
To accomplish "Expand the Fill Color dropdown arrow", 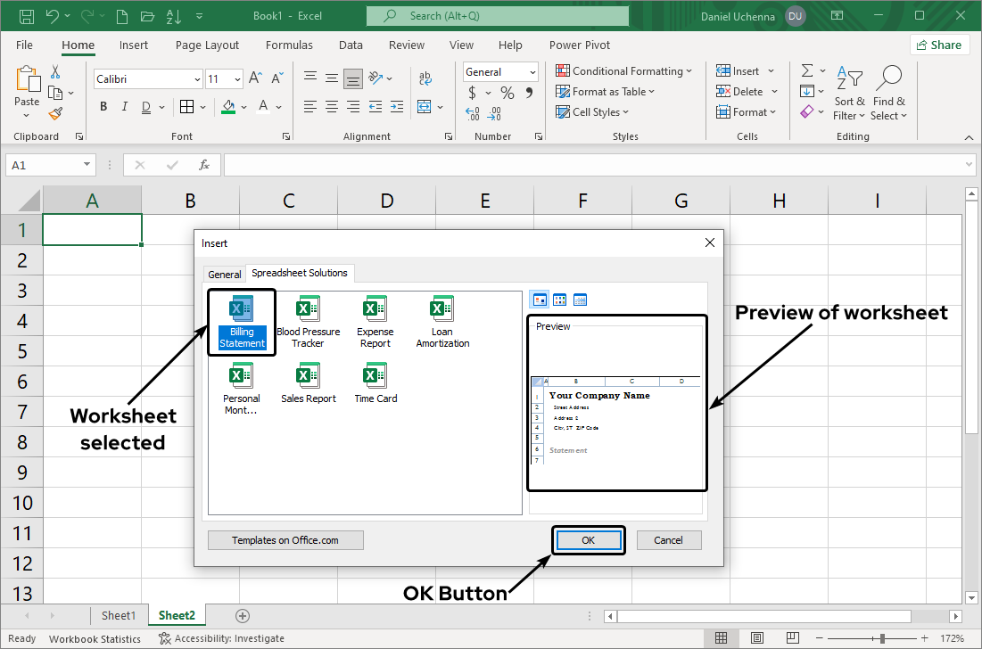I will click(x=242, y=106).
